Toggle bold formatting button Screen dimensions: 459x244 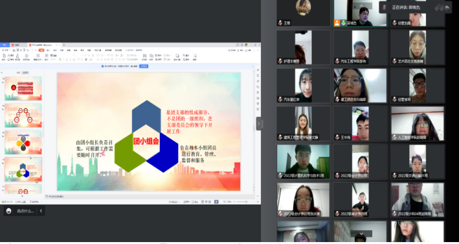[60, 59]
